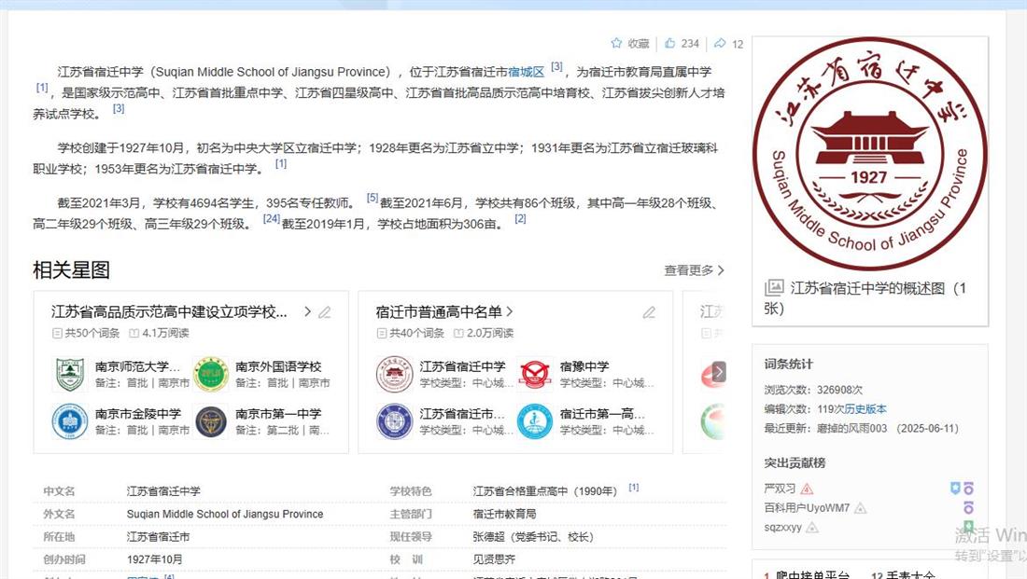The image size is (1027, 579).
Task: Open 南京市金陵中学 entry
Action: pyautogui.click(x=138, y=413)
